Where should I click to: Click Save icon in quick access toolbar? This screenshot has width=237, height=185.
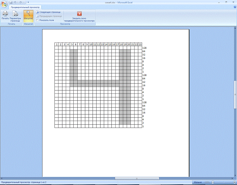click(11, 2)
